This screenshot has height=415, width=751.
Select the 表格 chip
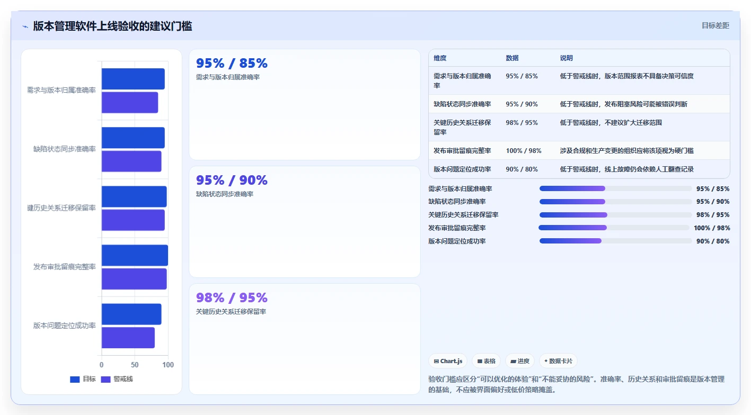coord(486,361)
